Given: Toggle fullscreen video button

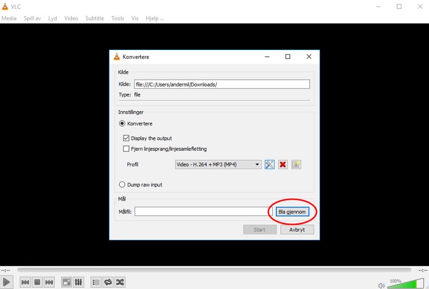Looking at the screenshot, I should point(67,282).
